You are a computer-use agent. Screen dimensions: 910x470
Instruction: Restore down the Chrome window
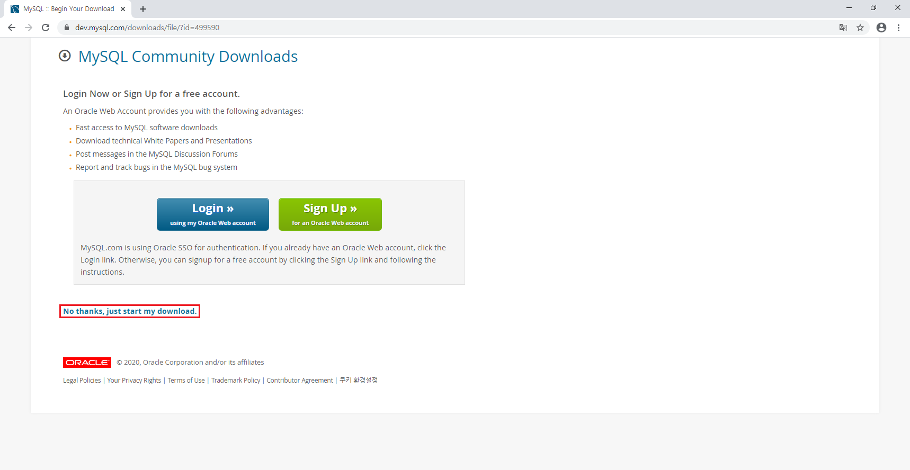(873, 8)
